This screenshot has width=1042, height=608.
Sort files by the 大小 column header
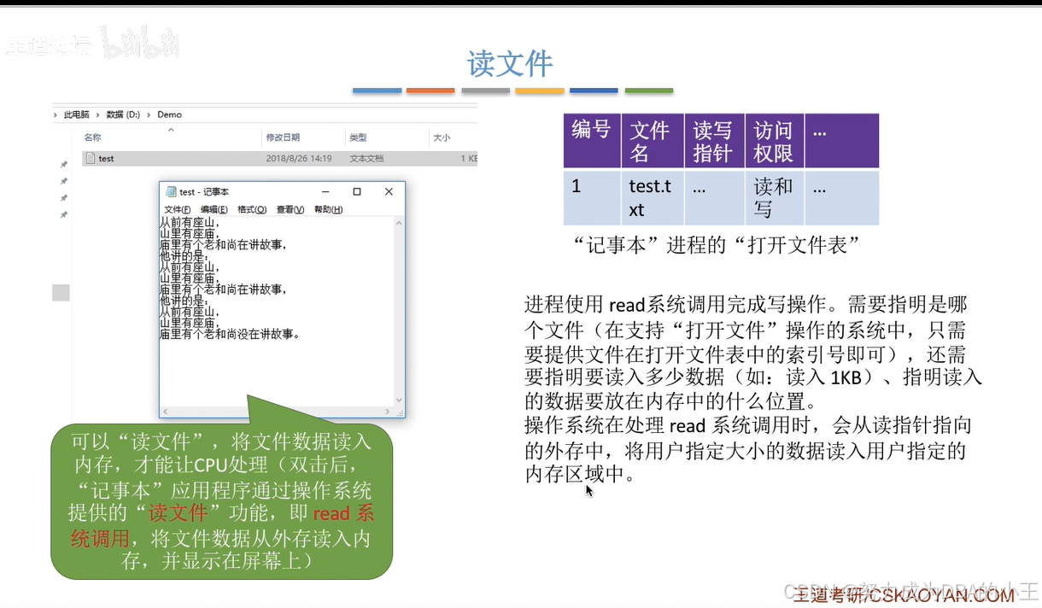pos(442,137)
